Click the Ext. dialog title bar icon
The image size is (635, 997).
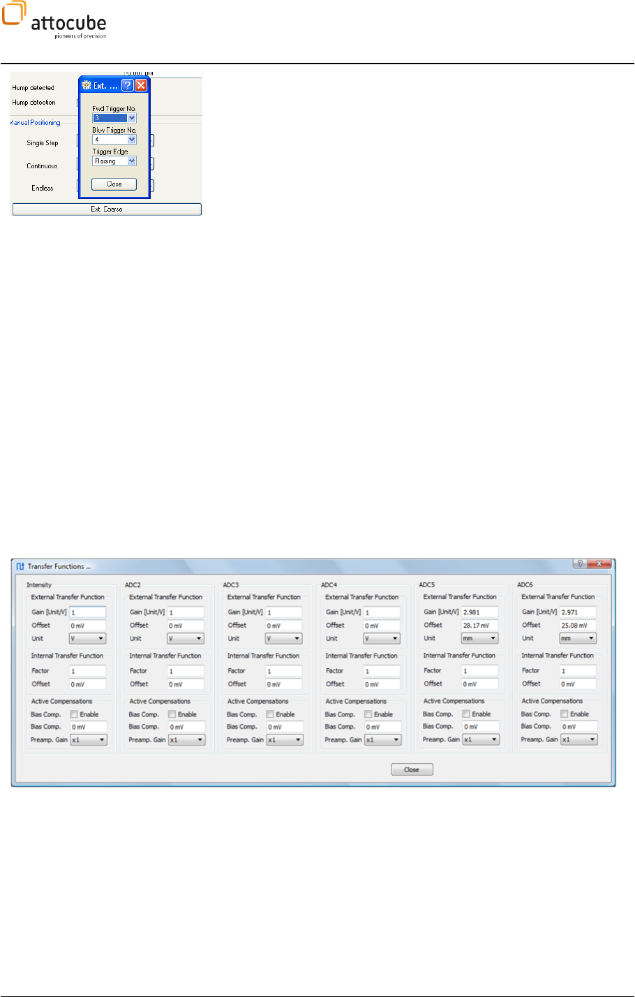coord(87,86)
